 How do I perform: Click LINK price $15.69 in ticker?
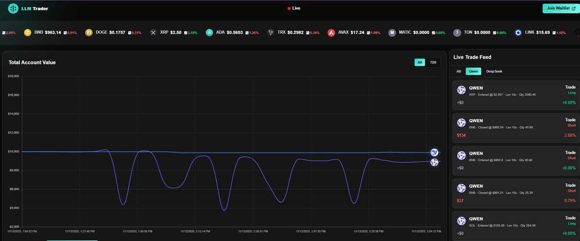pyautogui.click(x=543, y=32)
